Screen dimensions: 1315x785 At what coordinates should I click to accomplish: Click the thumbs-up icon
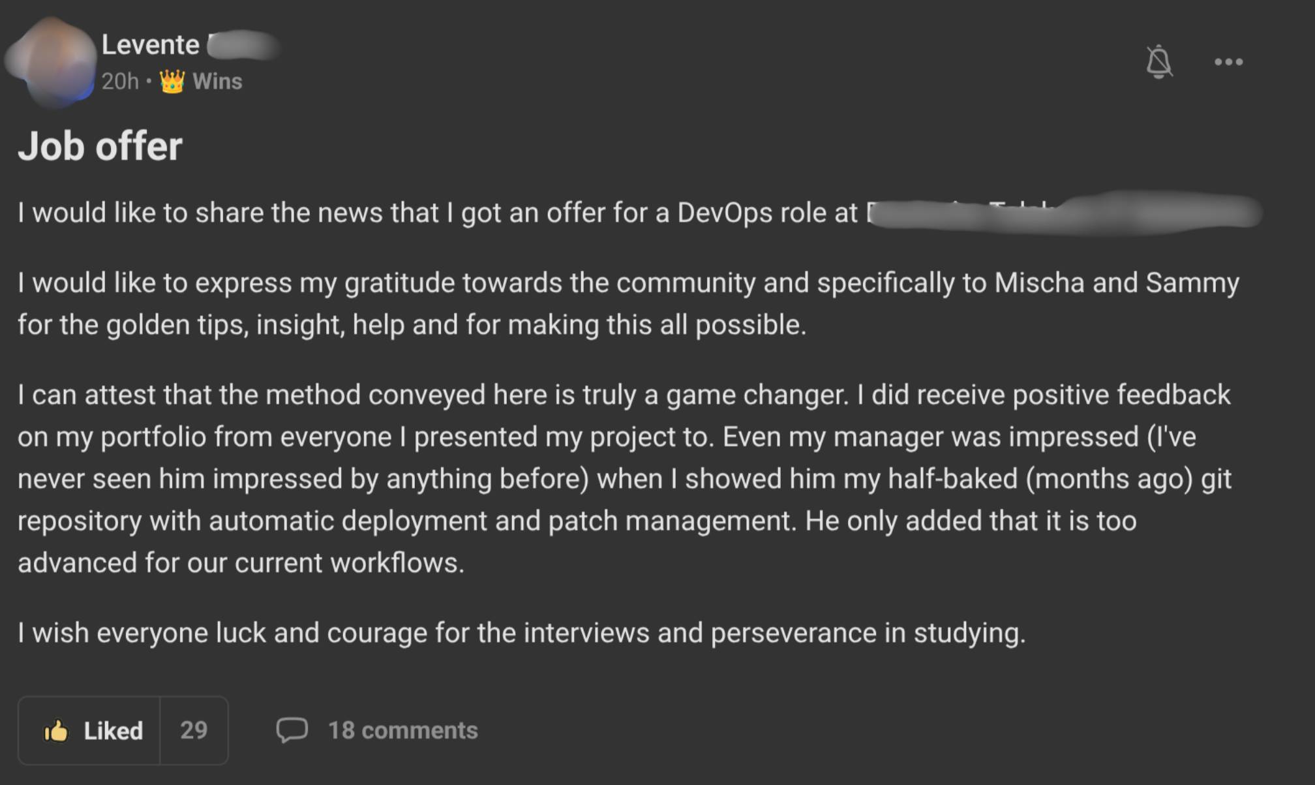pyautogui.click(x=56, y=731)
